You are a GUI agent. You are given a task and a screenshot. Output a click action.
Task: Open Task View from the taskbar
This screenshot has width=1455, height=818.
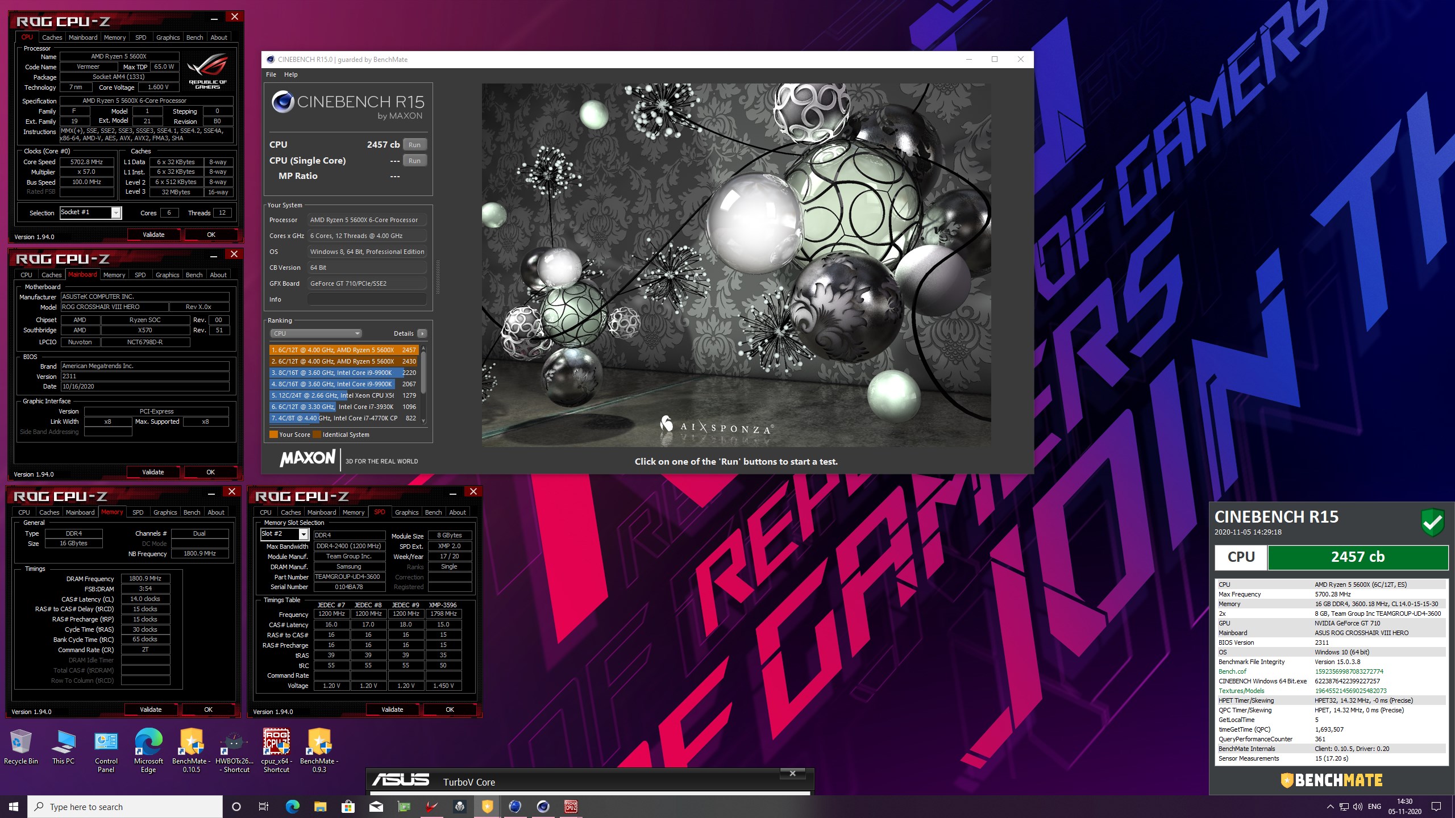pos(264,807)
